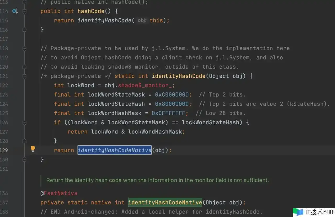Viewport: 335px width, 217px height.
Task: Collapse the comment block starting at line 118
Action: (x=24, y=48)
